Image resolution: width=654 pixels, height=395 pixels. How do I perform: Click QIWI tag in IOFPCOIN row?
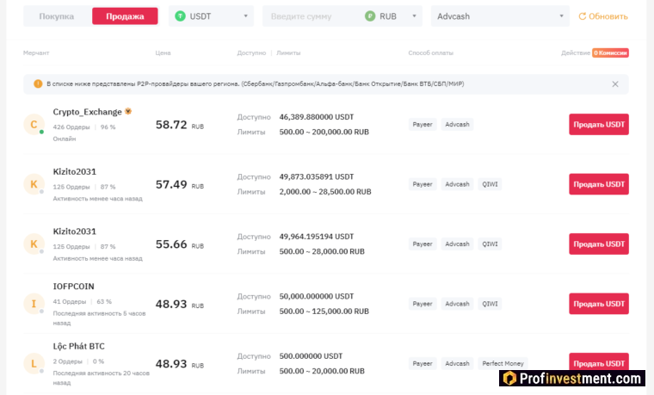point(490,304)
